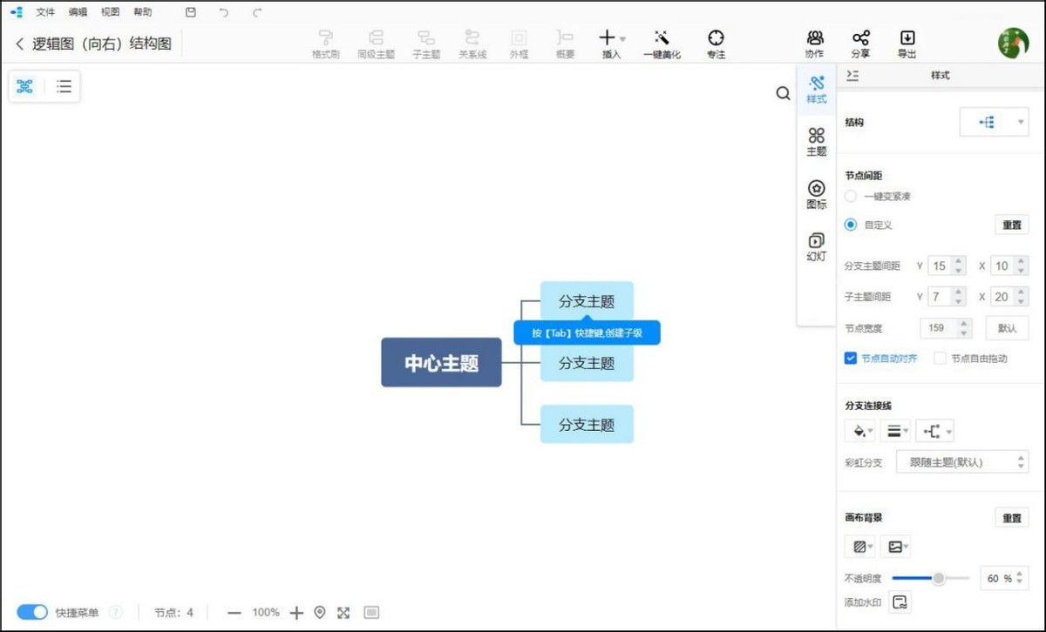Viewport: 1046px width, 632px height.
Task: Select the 格式刷 format painter tool
Action: click(327, 41)
